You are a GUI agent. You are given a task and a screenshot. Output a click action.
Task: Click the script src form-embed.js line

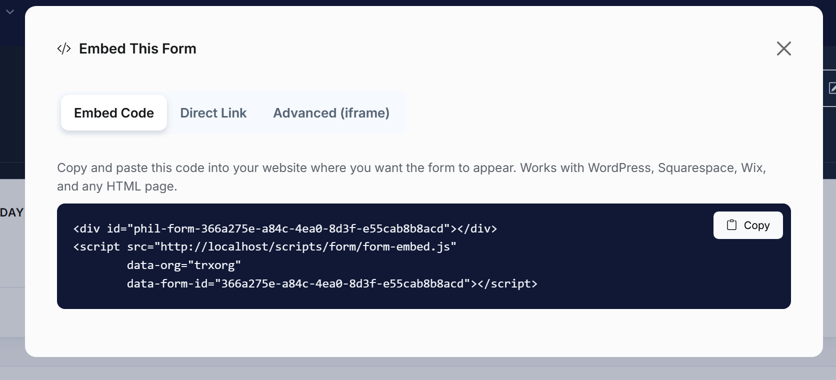265,246
